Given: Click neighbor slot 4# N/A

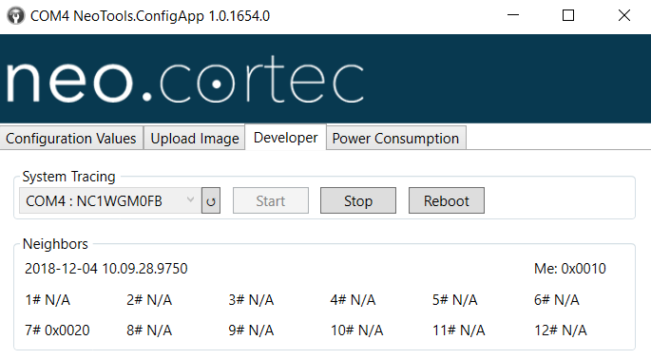Looking at the screenshot, I should point(353,300).
